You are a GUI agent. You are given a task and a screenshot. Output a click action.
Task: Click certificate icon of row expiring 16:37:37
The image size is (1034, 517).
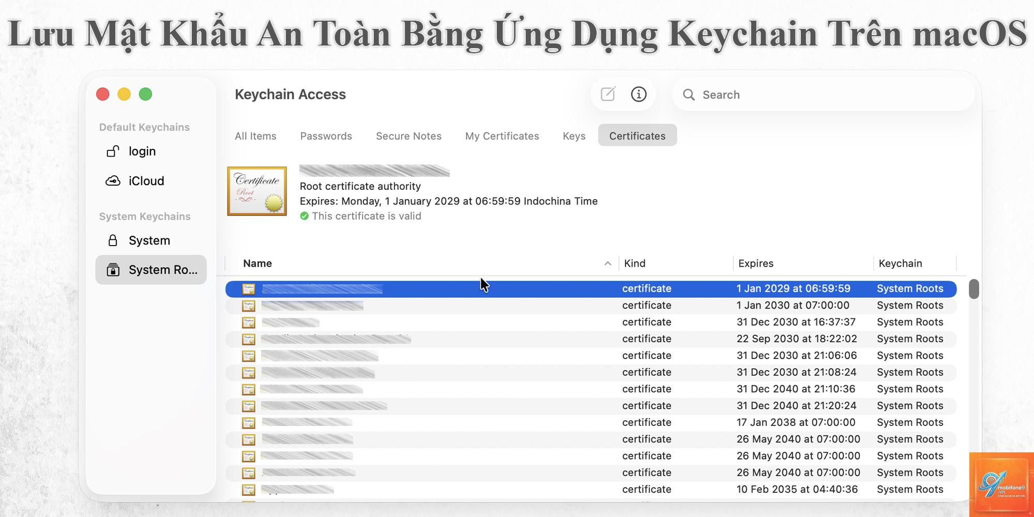tap(249, 323)
